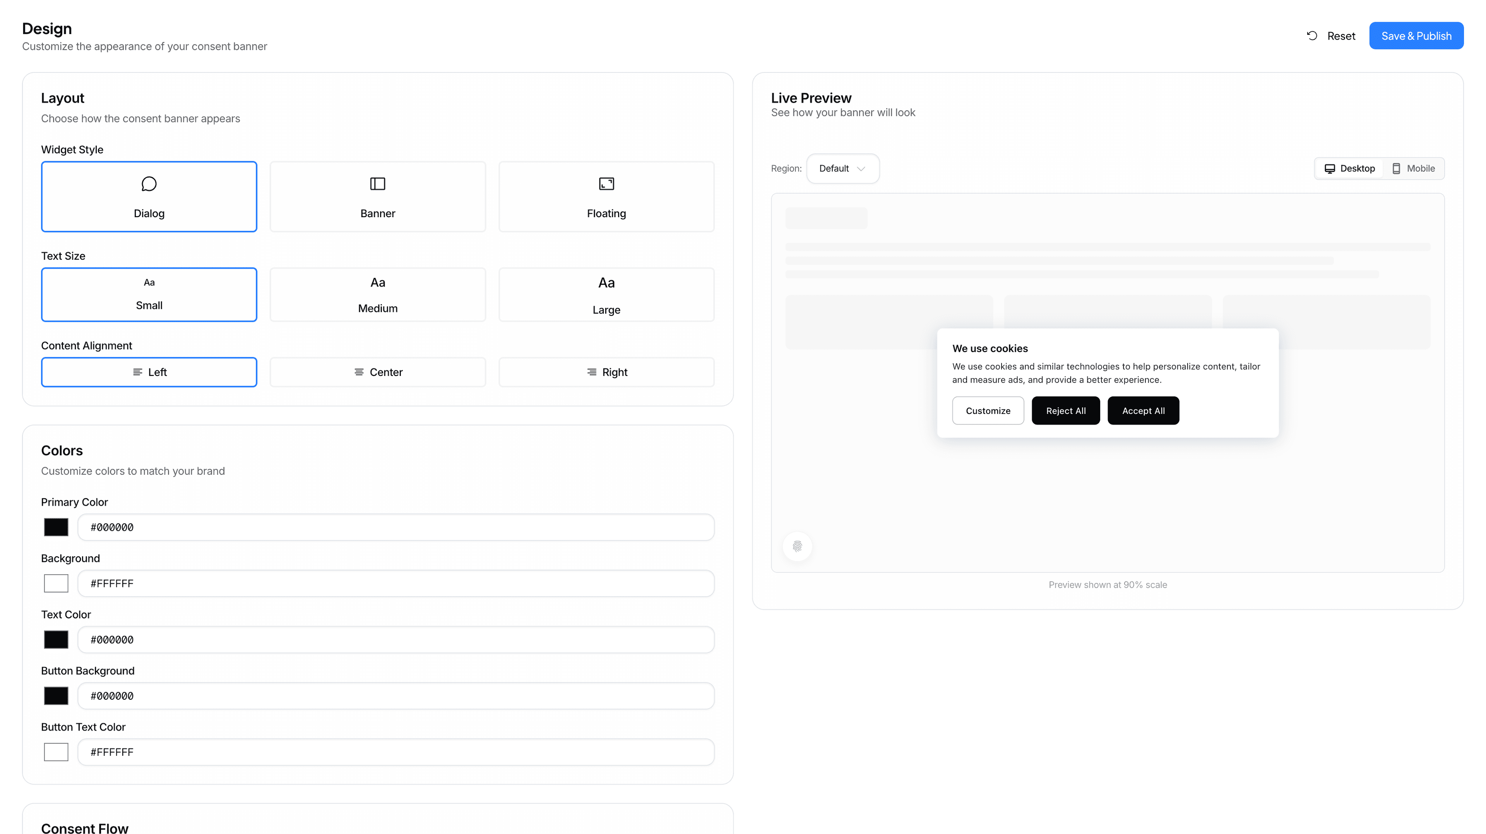Image resolution: width=1486 pixels, height=834 pixels.
Task: Align content to the Center
Action: point(378,372)
